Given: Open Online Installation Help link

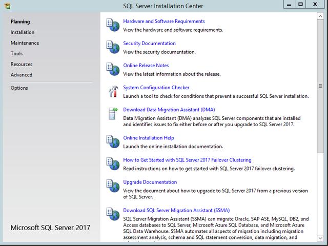Looking at the screenshot, I should (149, 138).
